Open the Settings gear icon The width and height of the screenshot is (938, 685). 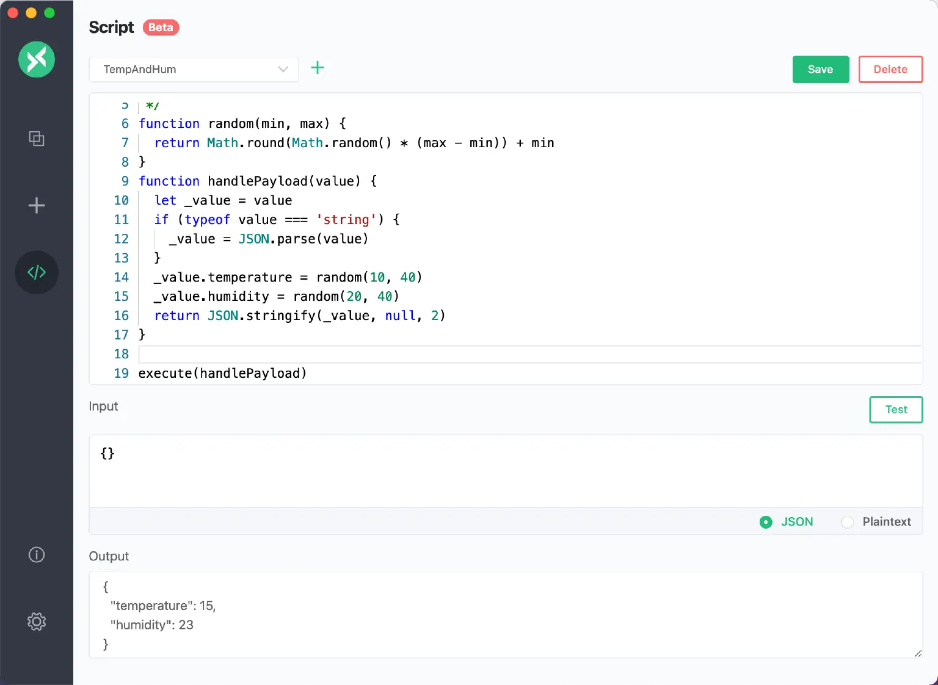[x=37, y=621]
